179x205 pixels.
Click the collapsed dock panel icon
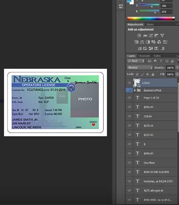[x=121, y=6]
